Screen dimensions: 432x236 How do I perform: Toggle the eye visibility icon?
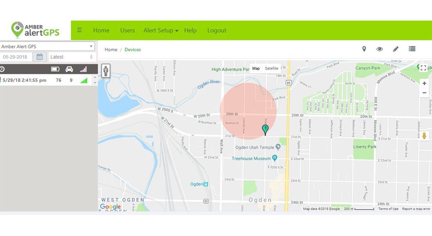pos(380,49)
